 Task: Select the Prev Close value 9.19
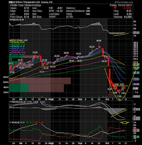click(x=26, y=17)
